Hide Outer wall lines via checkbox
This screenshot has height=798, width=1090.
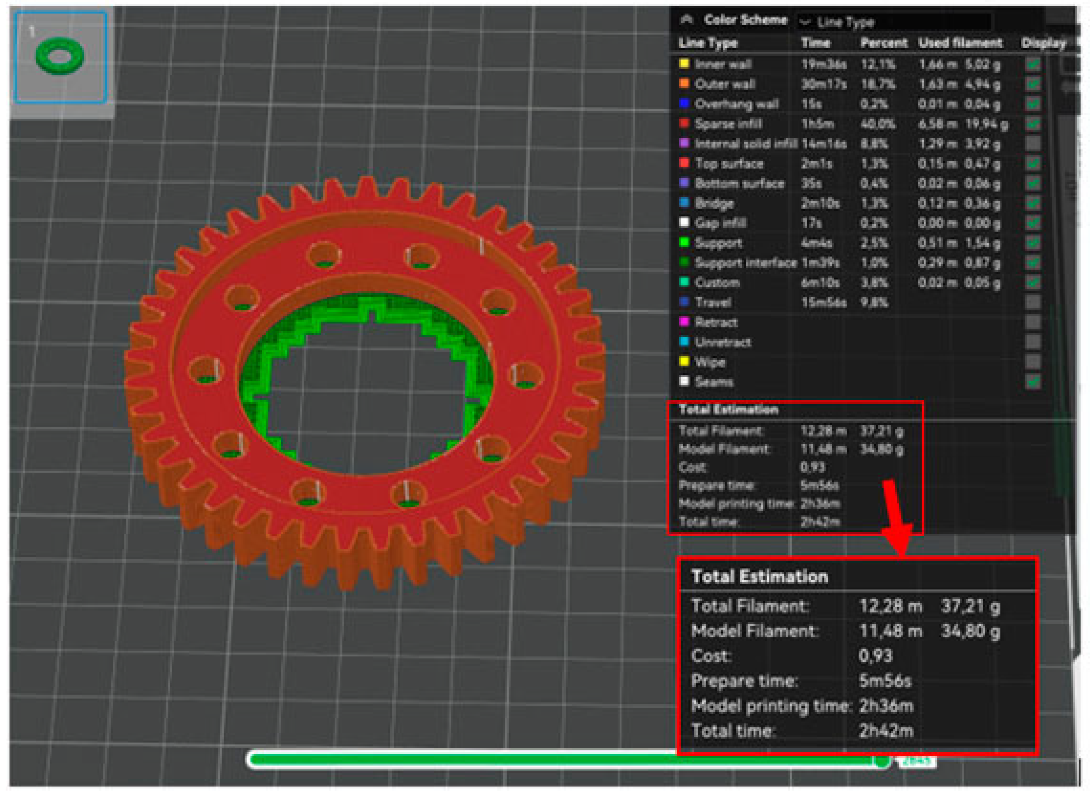tap(1033, 84)
